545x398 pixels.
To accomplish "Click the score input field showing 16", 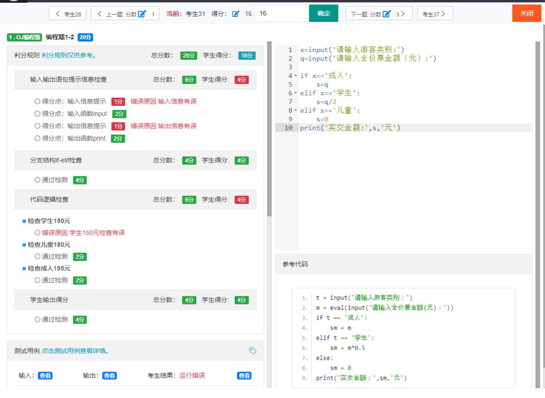I will click(x=281, y=14).
